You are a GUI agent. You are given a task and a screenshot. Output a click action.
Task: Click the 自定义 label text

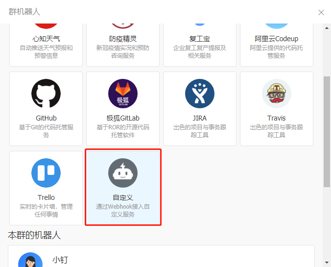[123, 197]
